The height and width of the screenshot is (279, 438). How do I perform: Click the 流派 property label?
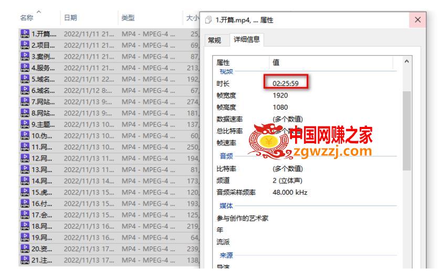pos(223,242)
